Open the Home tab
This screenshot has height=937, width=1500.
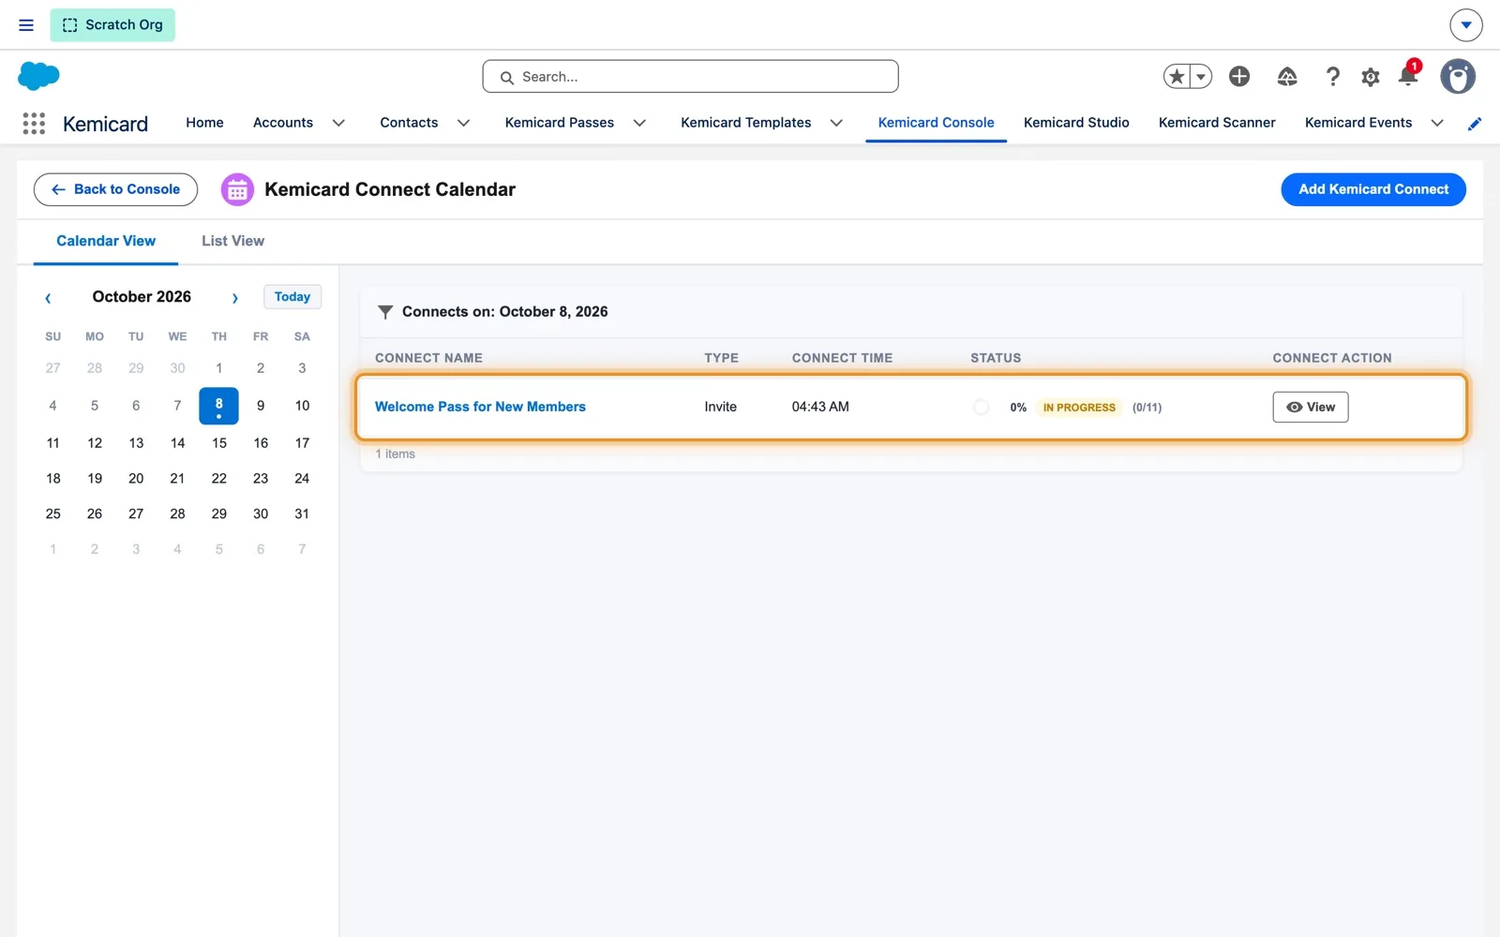[x=204, y=123]
